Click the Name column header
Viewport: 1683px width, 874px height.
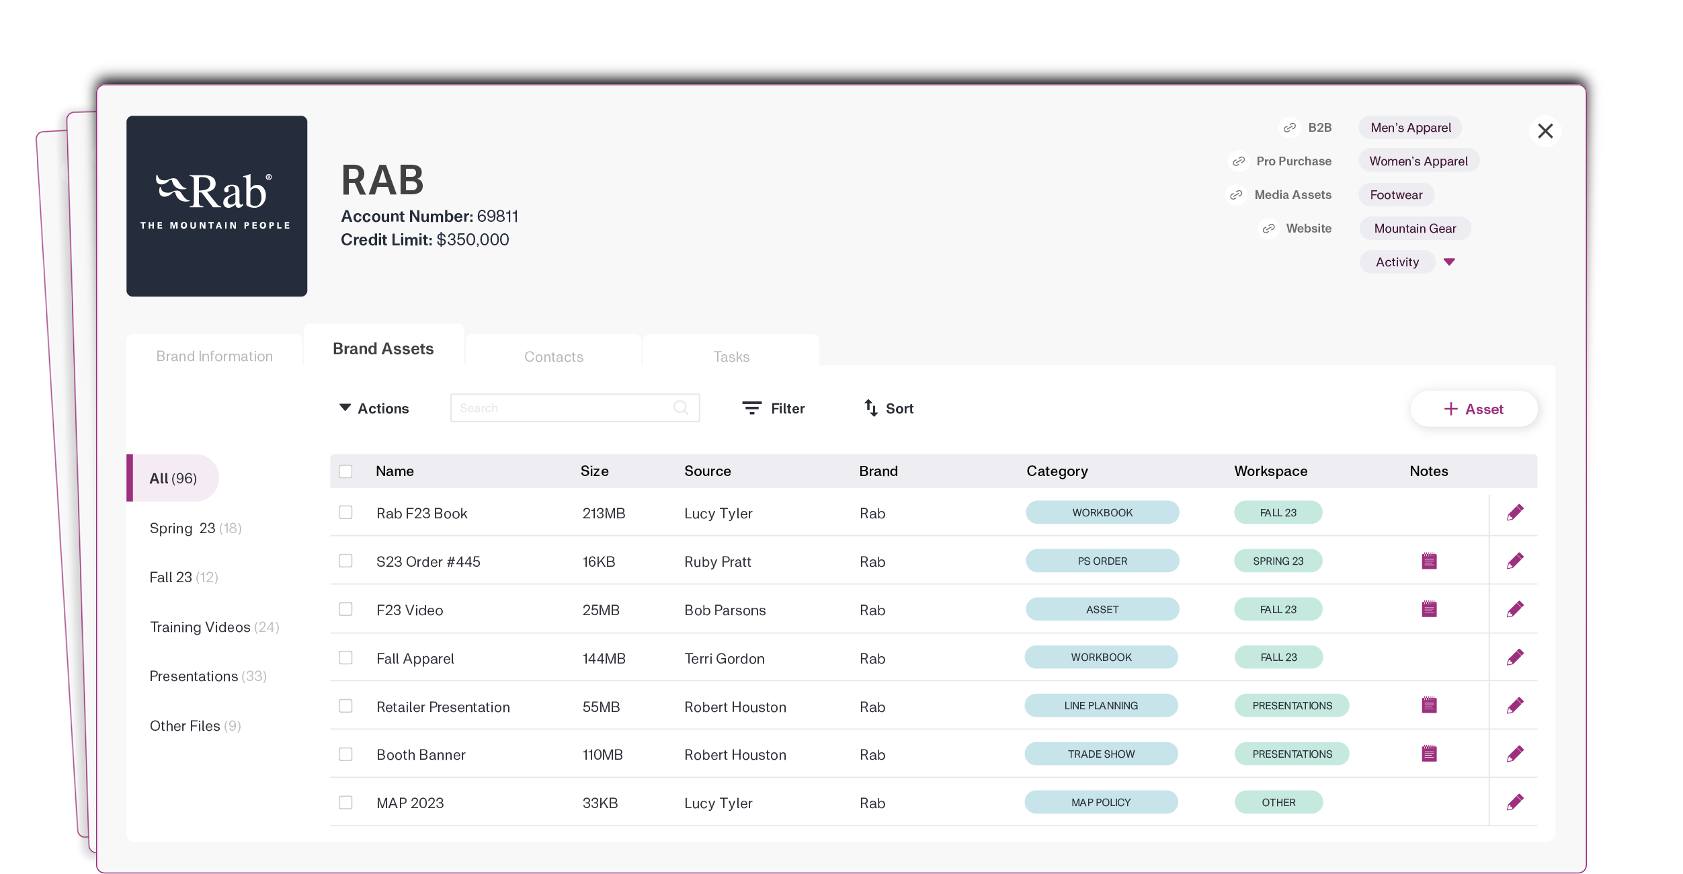[x=395, y=471]
